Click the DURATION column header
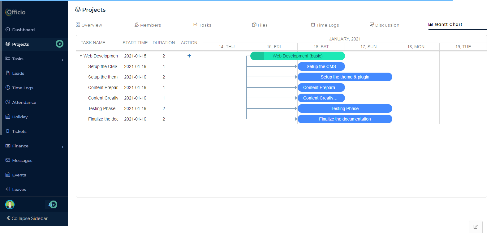The height and width of the screenshot is (233, 495). tap(164, 43)
